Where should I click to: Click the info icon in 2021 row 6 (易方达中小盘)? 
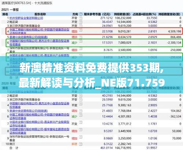tap(81, 41)
